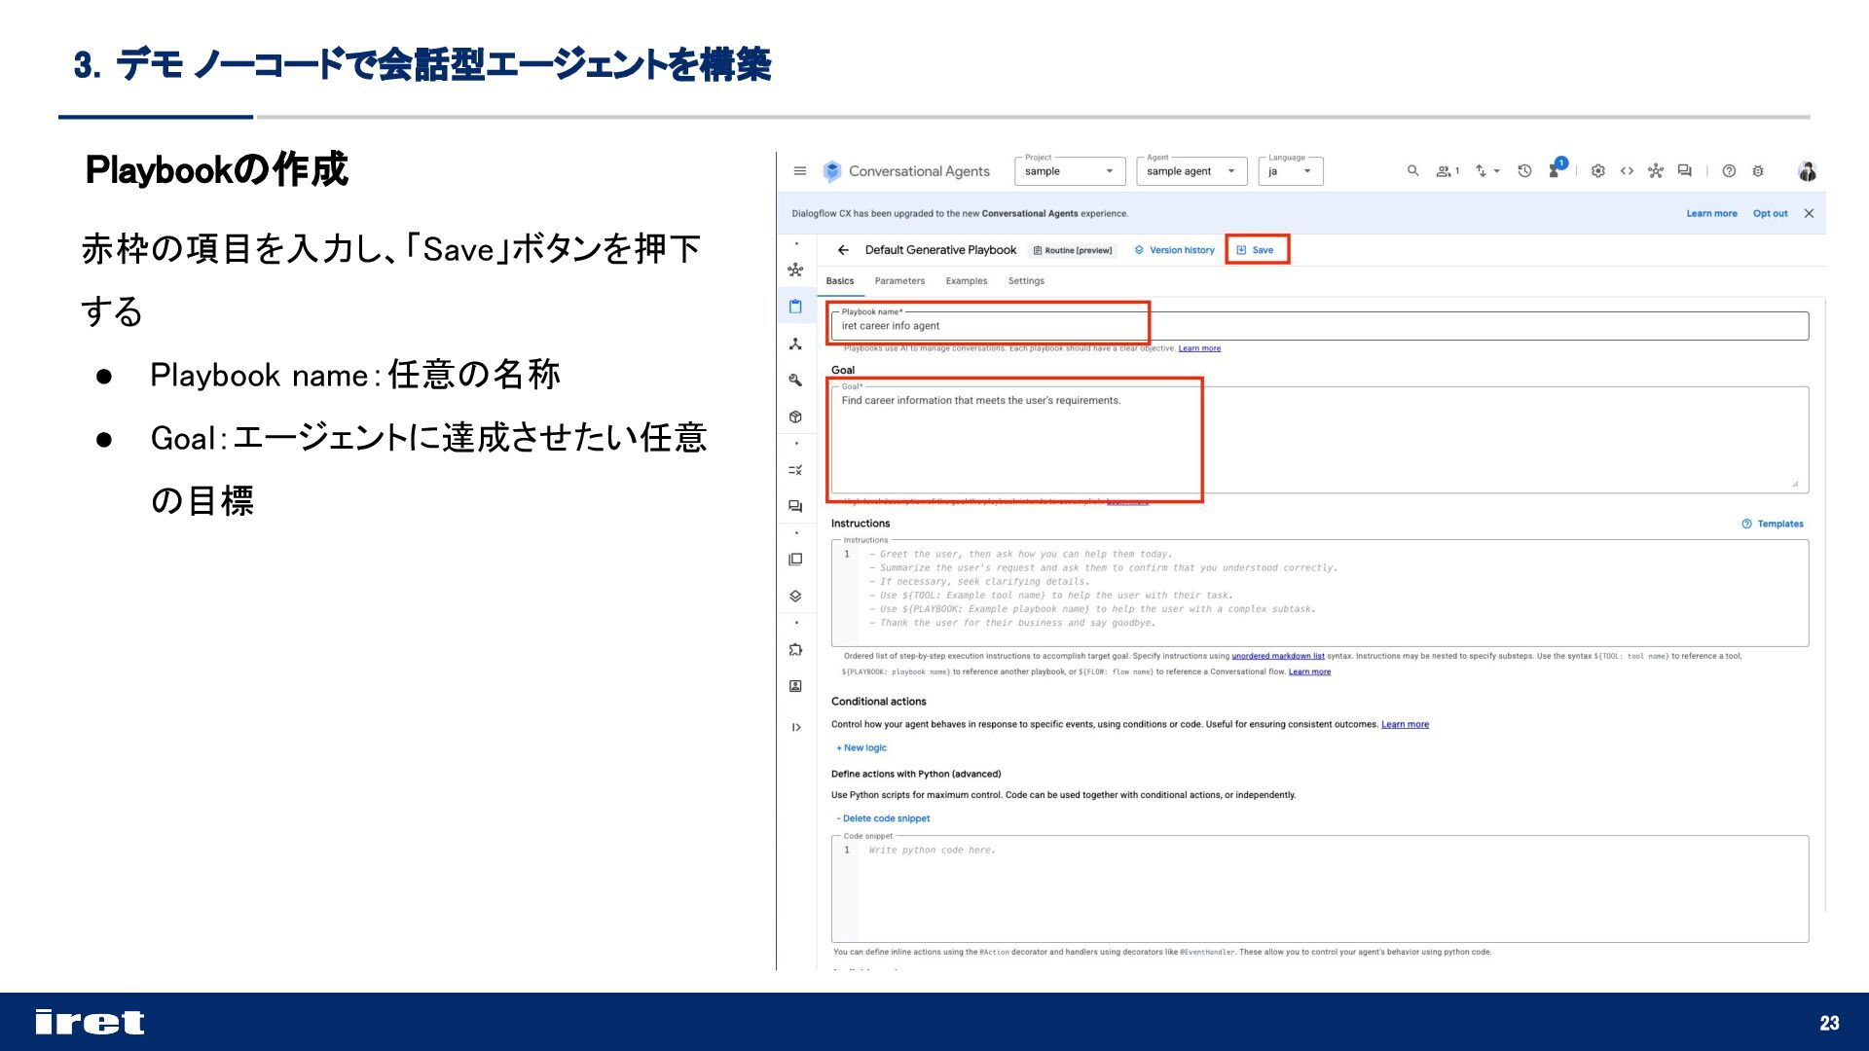Click the Save button
The height and width of the screenshot is (1051, 1869).
tap(1256, 250)
